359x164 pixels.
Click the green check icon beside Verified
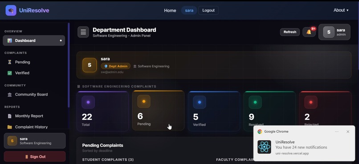pyautogui.click(x=10, y=73)
